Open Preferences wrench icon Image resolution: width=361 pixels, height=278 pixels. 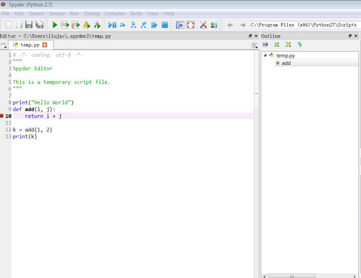203,25
